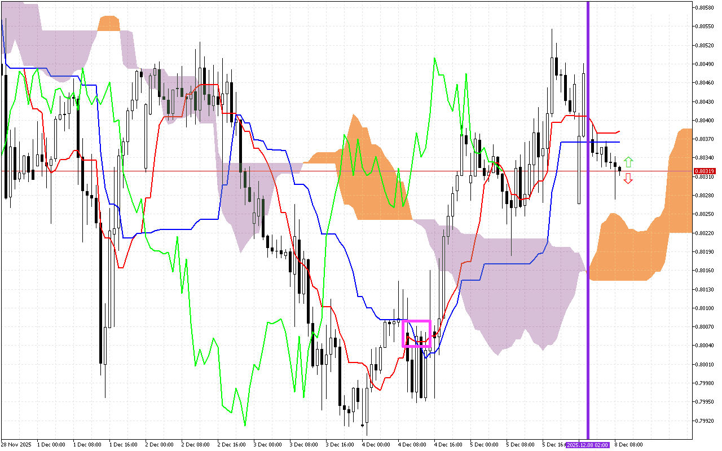
Task: Click the 1 Dec 16:00 time label
Action: pos(123,445)
